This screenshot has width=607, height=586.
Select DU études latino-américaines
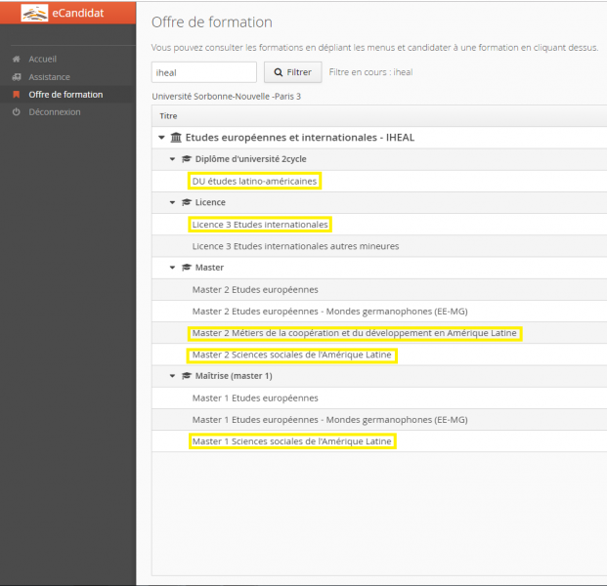click(254, 181)
